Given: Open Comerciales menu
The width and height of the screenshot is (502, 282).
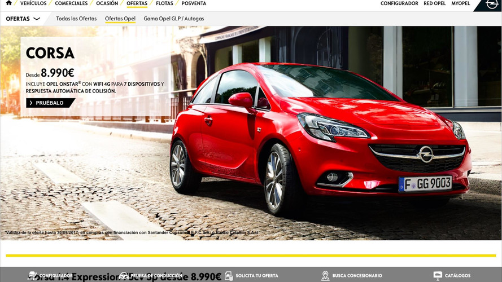Looking at the screenshot, I should click(x=71, y=3).
